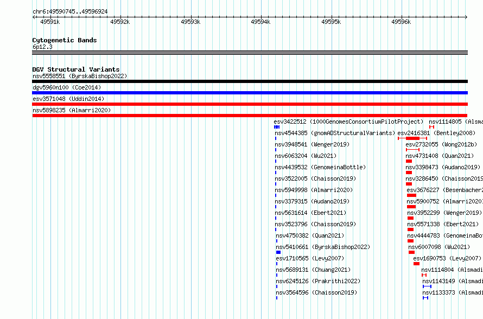This screenshot has width=483, height=319.
Task: Click the nsv5558551 (ByrskaBishop2022) label
Action: tap(80, 76)
